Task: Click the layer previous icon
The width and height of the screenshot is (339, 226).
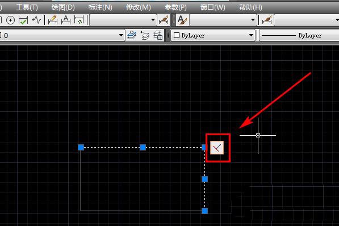Action: (x=145, y=35)
